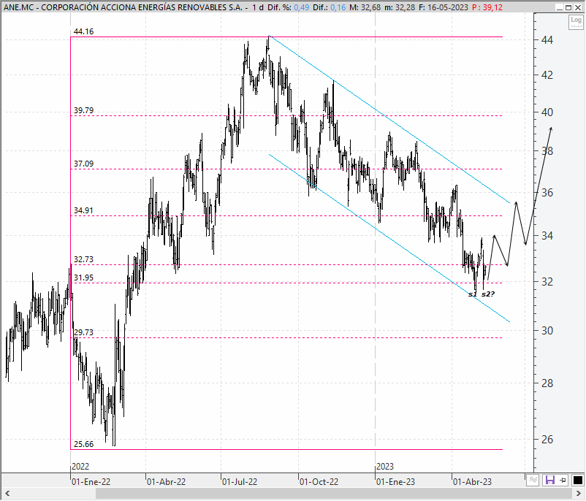586x501 pixels.
Task: Click the '31.95' level label
Action: (x=83, y=278)
